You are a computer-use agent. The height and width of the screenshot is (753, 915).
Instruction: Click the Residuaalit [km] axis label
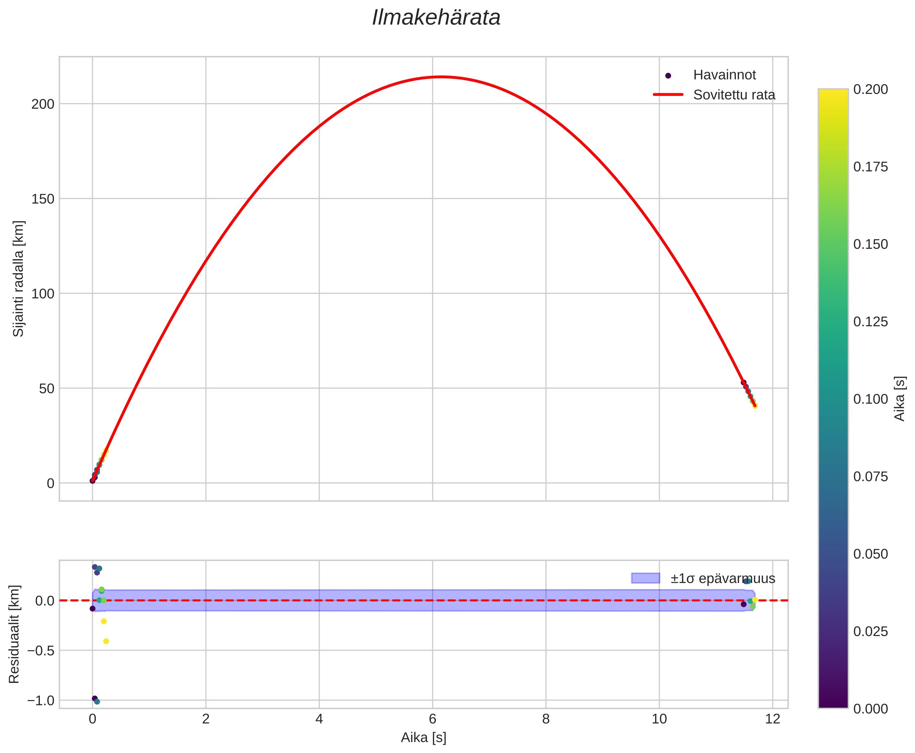(14, 634)
